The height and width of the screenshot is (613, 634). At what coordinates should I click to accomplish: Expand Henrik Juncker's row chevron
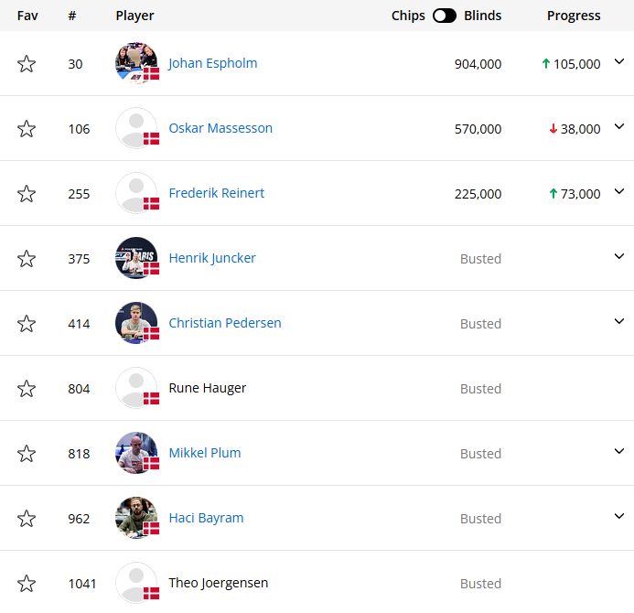point(619,256)
